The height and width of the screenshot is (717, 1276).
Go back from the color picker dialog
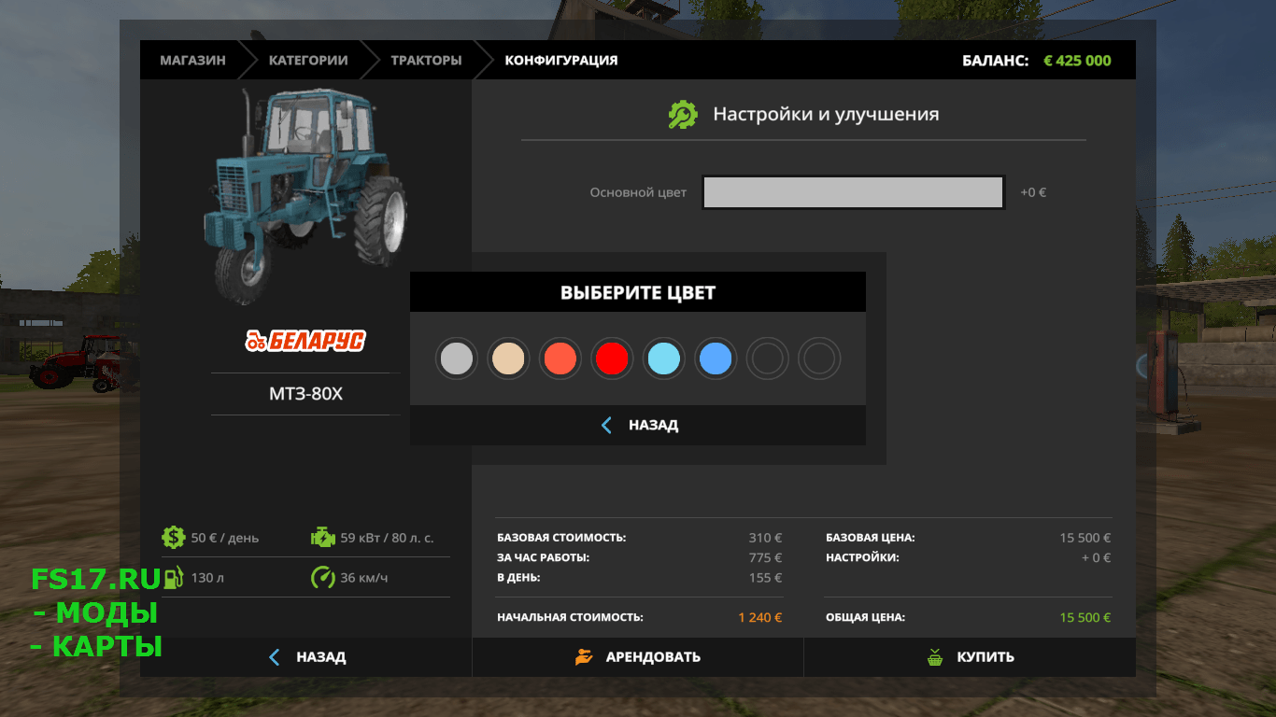coord(638,425)
